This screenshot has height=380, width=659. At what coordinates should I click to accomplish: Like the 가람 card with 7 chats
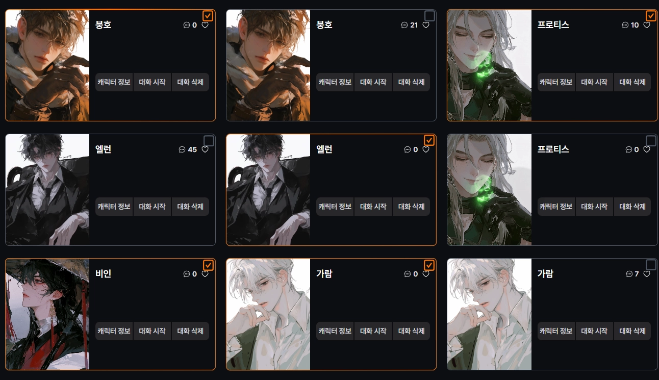(x=647, y=274)
